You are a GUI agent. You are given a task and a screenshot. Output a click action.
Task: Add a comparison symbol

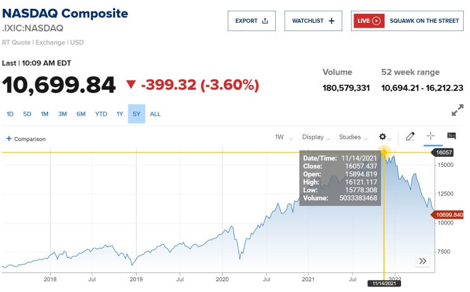pos(26,138)
